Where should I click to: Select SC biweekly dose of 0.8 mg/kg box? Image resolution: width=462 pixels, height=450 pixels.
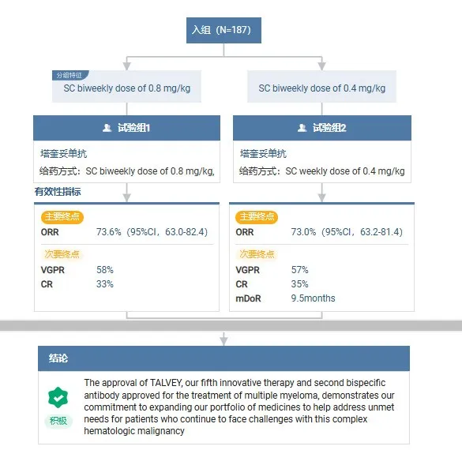pyautogui.click(x=126, y=87)
